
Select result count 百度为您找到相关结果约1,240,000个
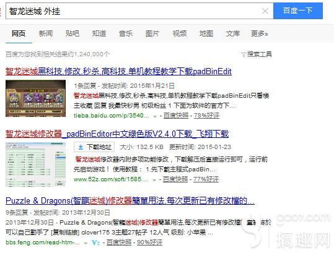(x=58, y=54)
